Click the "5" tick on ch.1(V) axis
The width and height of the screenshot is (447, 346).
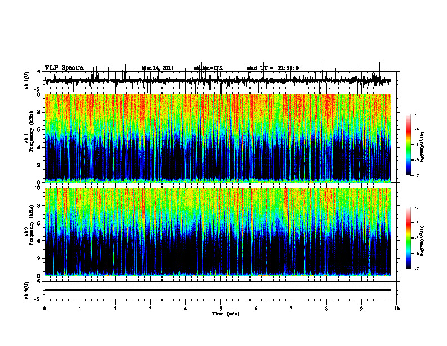tap(39, 72)
